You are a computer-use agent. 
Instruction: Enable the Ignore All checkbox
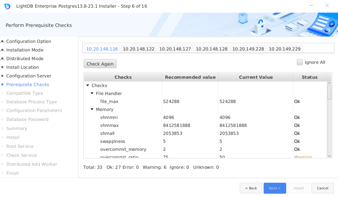point(299,62)
